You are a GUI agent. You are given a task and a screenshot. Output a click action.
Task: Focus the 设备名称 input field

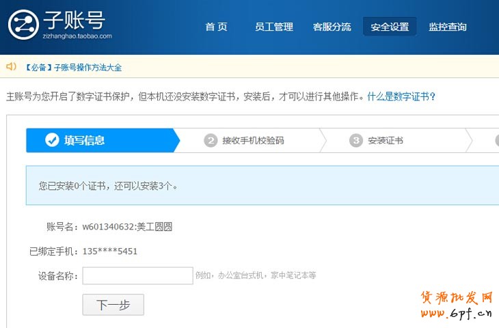click(x=138, y=275)
